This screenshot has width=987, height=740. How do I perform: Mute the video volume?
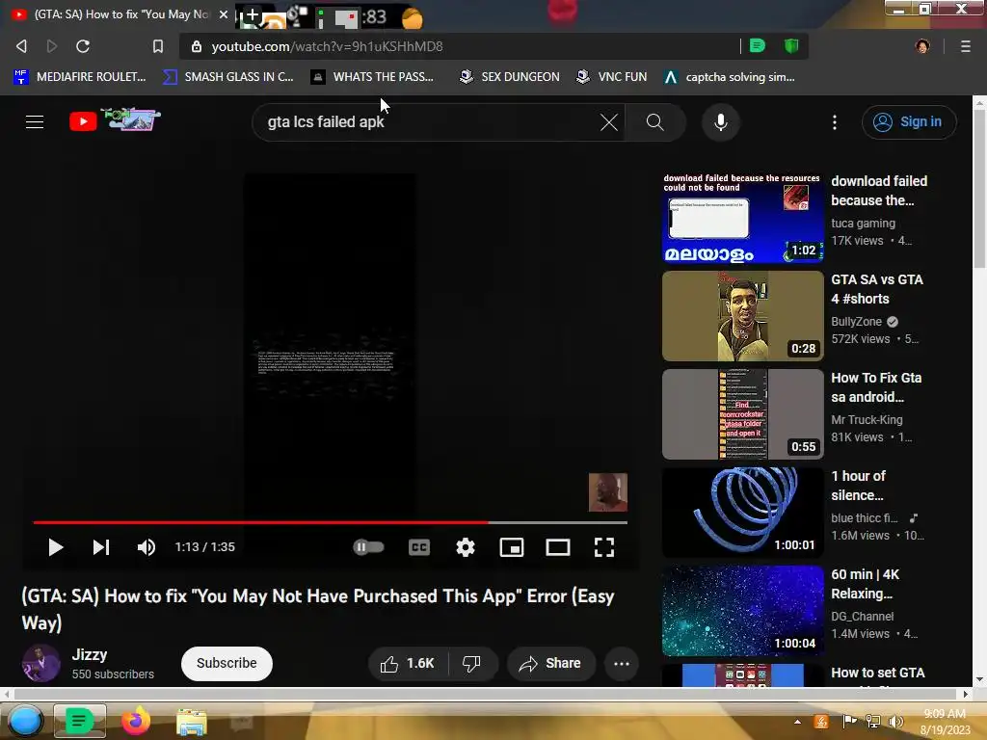pos(147,547)
